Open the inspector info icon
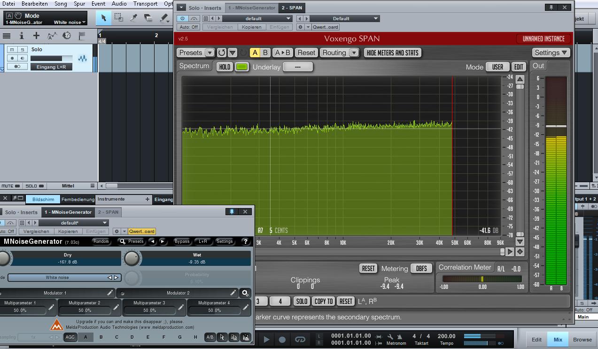The width and height of the screenshot is (598, 349). 21,36
